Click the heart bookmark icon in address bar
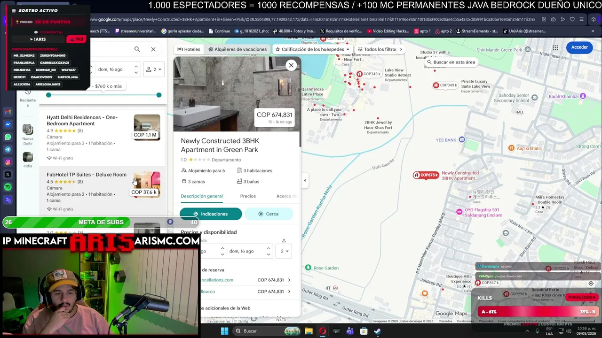Viewport: 602px width, 338px height. tap(572, 19)
